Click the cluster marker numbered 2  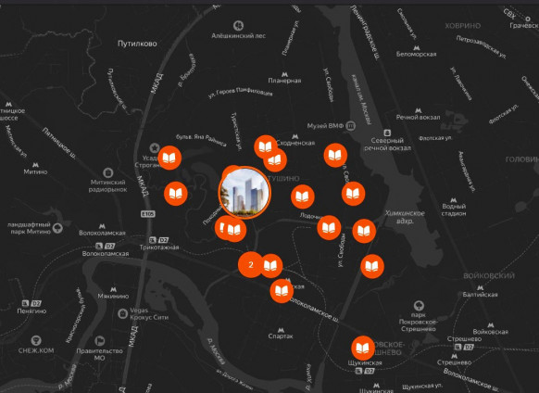(x=251, y=265)
